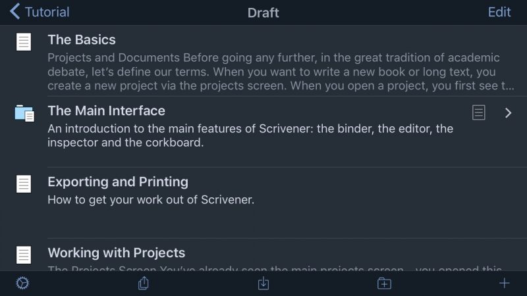Add a new folder with folder-plus icon
The width and height of the screenshot is (527, 296).
coord(384,284)
